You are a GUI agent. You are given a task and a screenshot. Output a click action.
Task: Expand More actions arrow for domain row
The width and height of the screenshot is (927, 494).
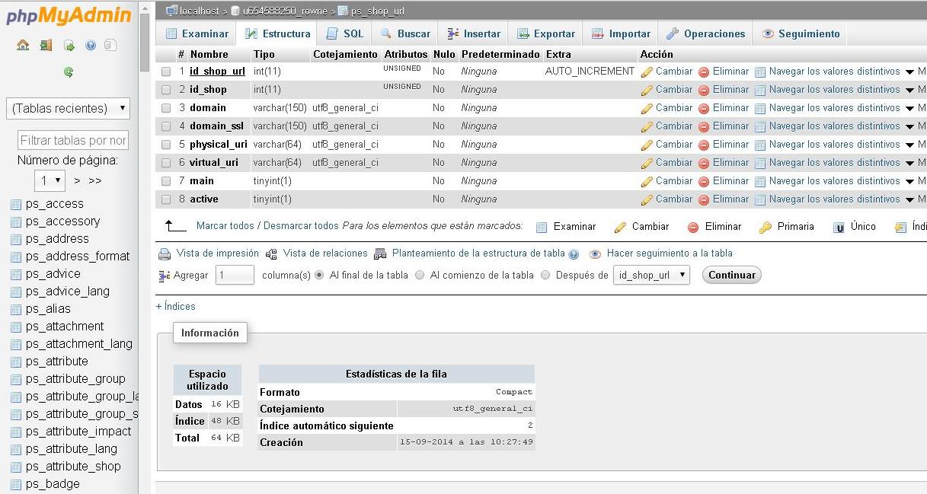coord(909,108)
